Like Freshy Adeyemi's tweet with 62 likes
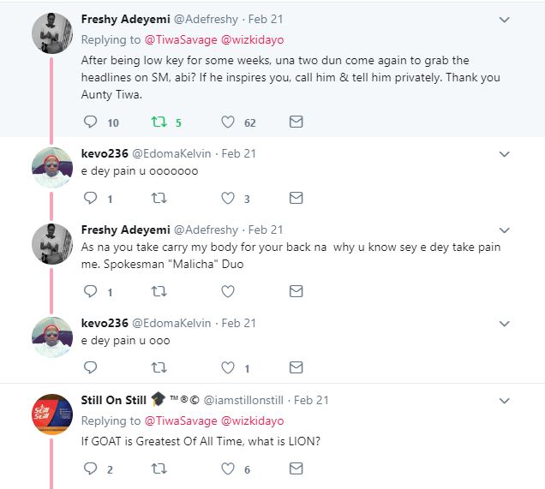This screenshot has height=489, width=545. click(228, 122)
